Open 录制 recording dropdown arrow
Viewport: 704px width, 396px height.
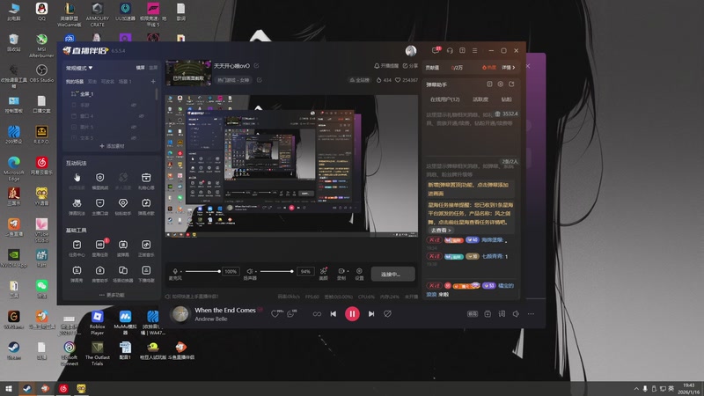click(348, 271)
